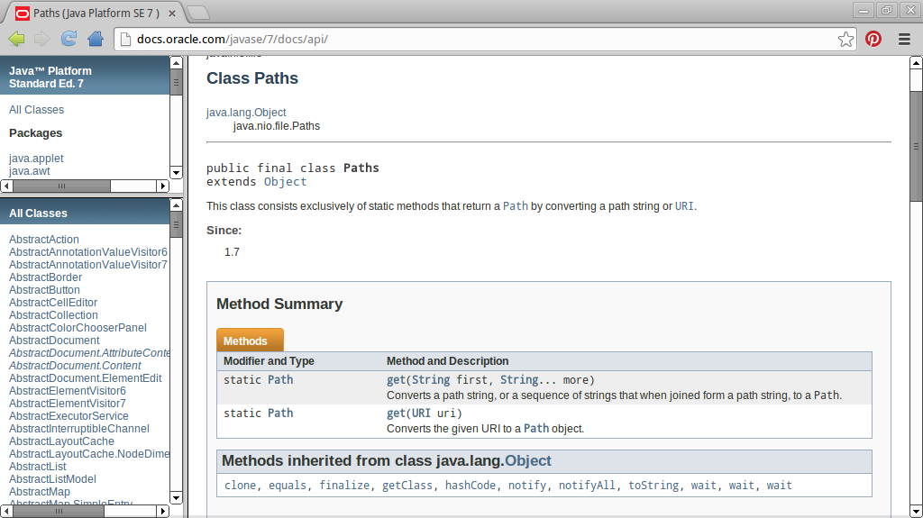Open the java.applet package

pyautogui.click(x=36, y=159)
